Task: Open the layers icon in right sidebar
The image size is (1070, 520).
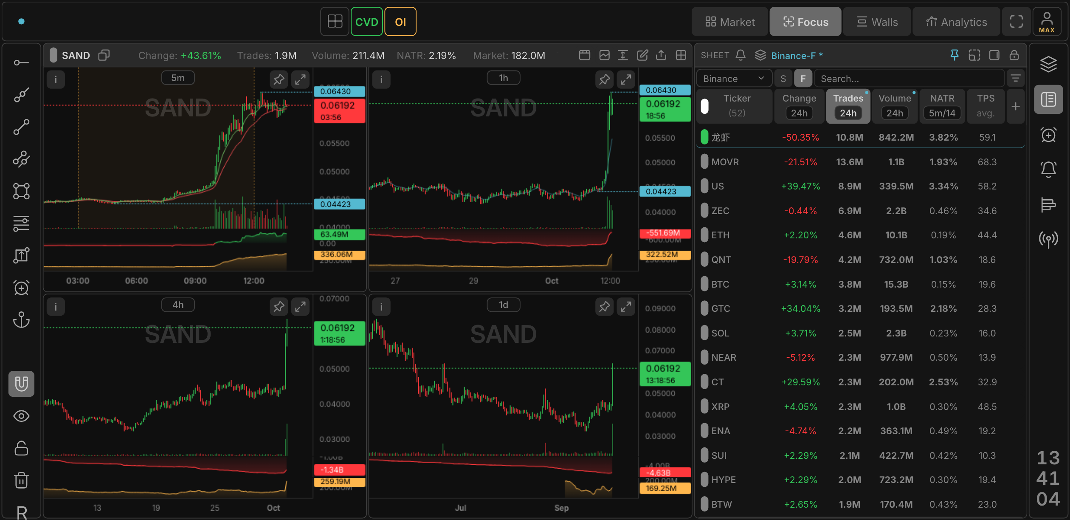Action: (x=1048, y=64)
